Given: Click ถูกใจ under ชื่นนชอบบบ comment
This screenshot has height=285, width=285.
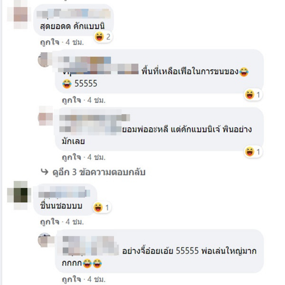Looking at the screenshot, I should click(x=50, y=222).
